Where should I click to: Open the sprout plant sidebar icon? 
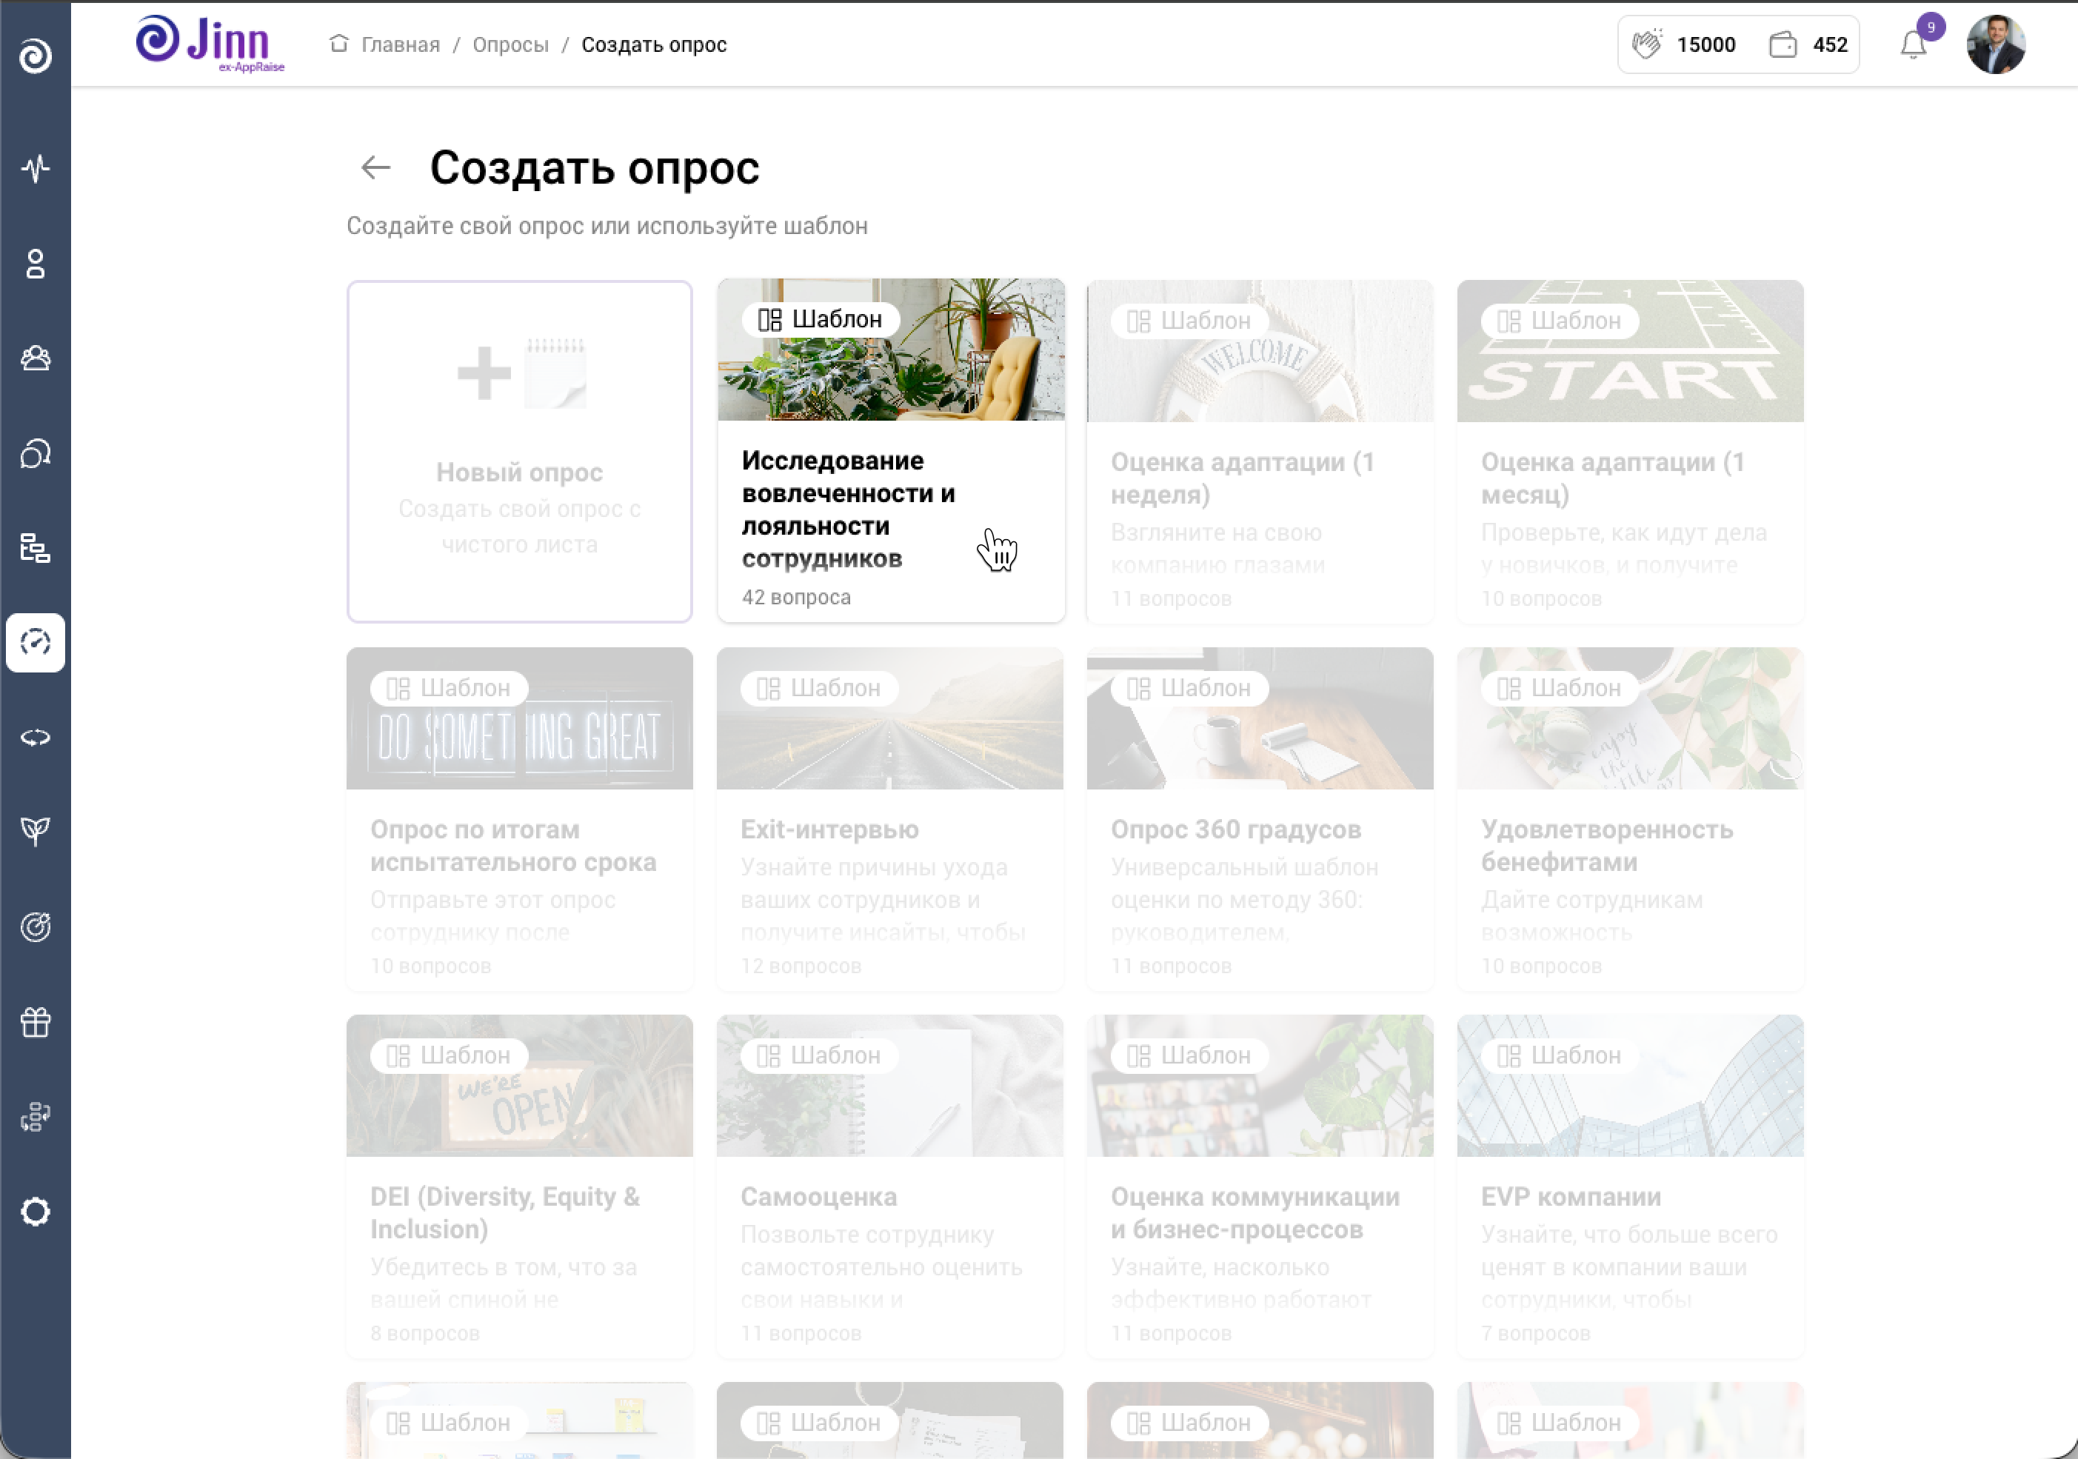click(36, 832)
